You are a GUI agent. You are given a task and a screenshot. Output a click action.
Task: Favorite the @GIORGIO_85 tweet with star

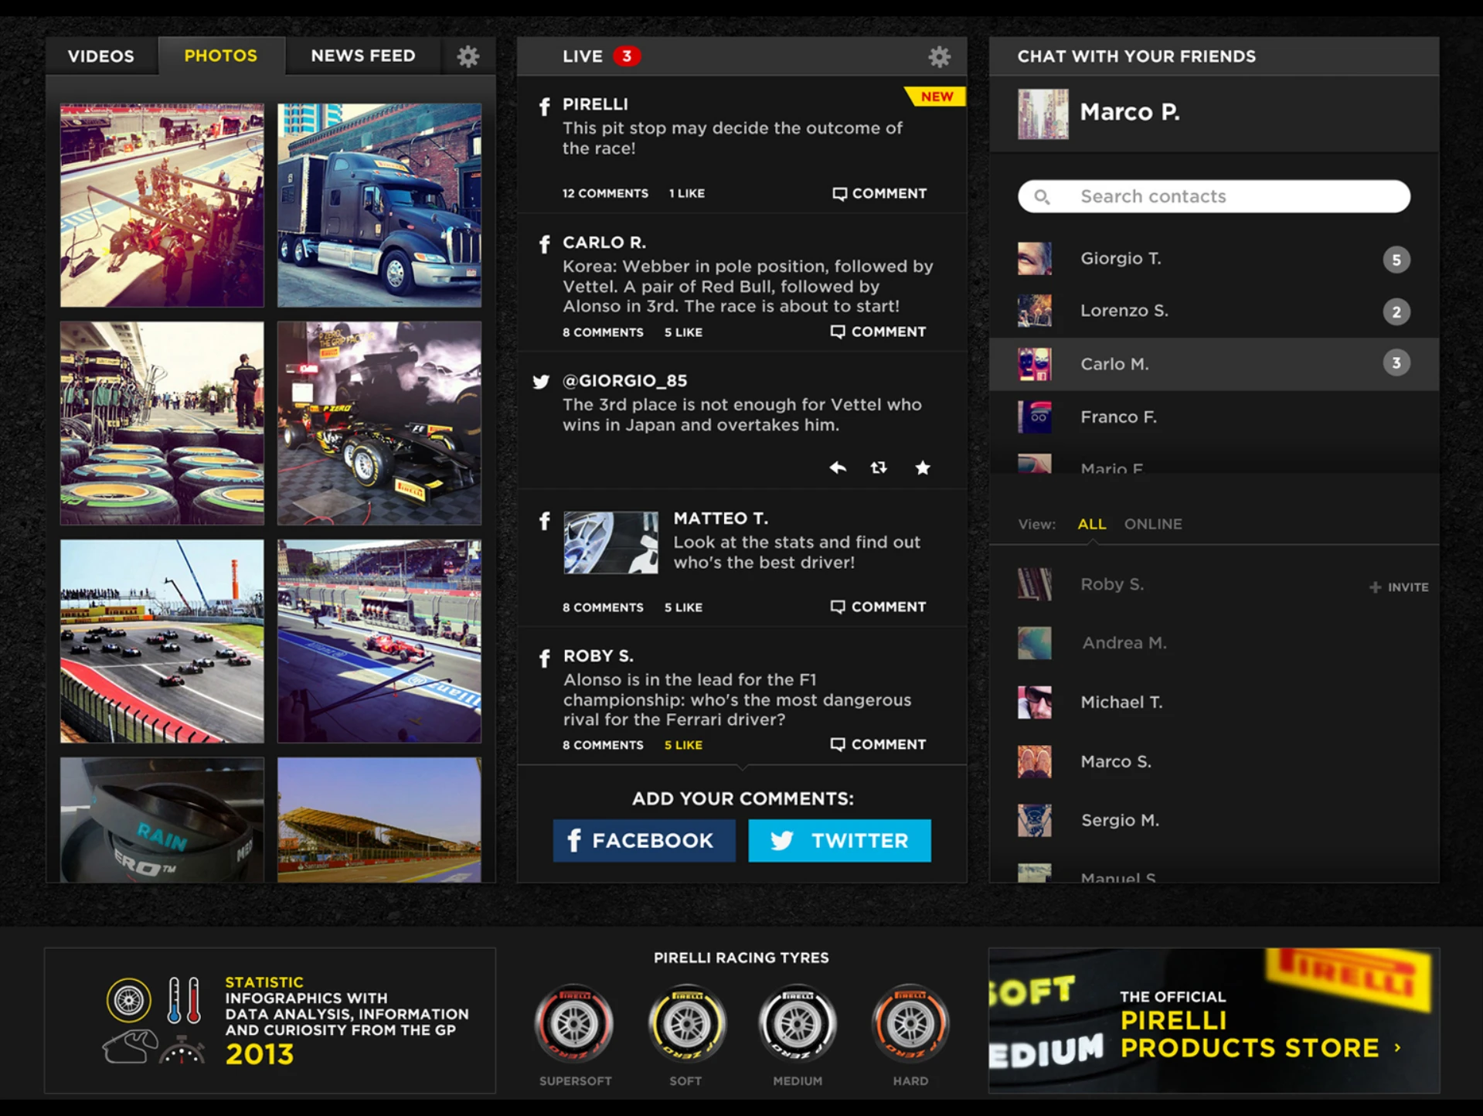click(x=923, y=468)
